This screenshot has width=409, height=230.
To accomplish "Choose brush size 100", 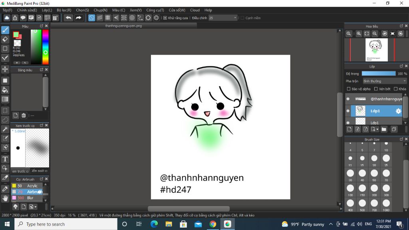I will (x=350, y=190).
